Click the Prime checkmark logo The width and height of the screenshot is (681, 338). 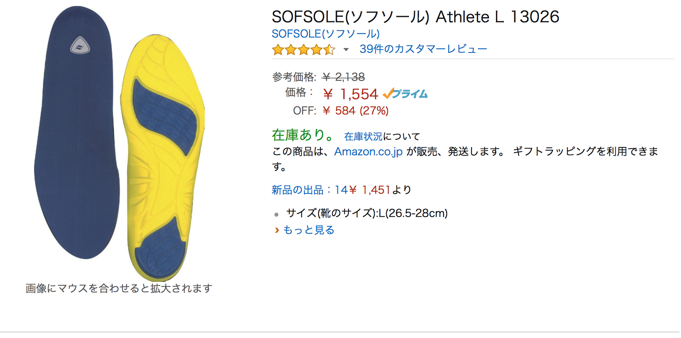click(405, 94)
